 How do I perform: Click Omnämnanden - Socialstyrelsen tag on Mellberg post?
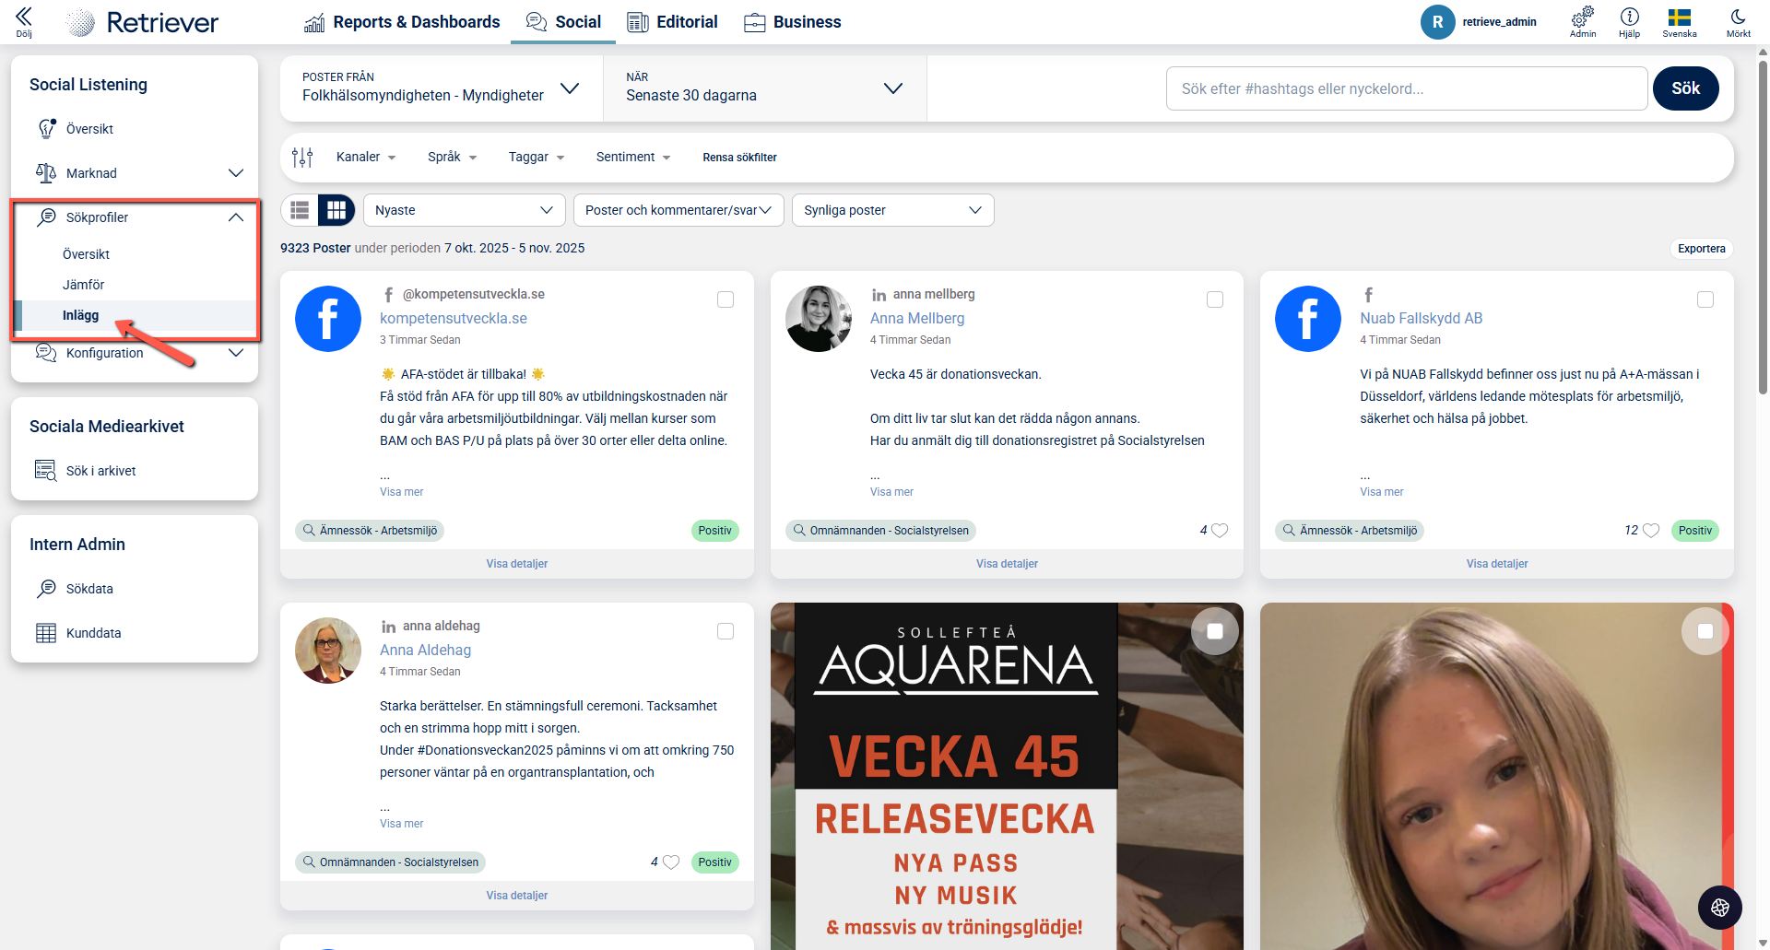click(881, 531)
